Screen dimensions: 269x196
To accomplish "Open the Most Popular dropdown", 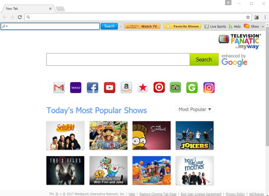I will [x=195, y=109].
